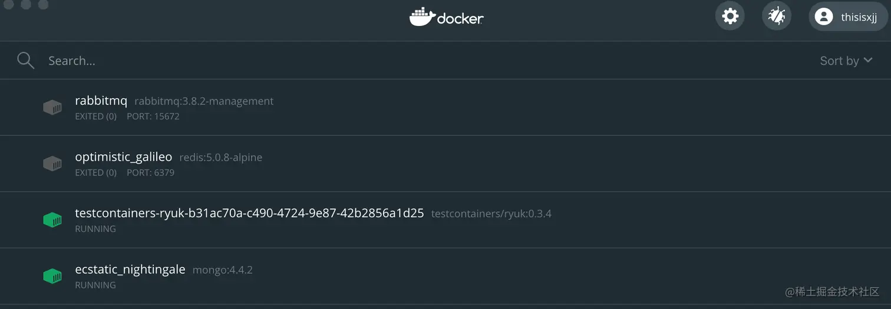Screen dimensions: 891x309
Task: Click the rabbitmq:3.8.2-management image label
Action: tap(204, 101)
